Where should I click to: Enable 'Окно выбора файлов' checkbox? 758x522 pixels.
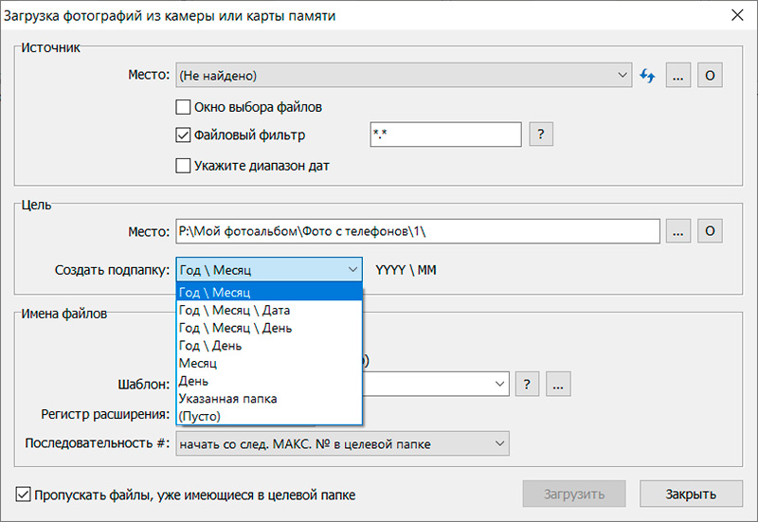pyautogui.click(x=184, y=107)
